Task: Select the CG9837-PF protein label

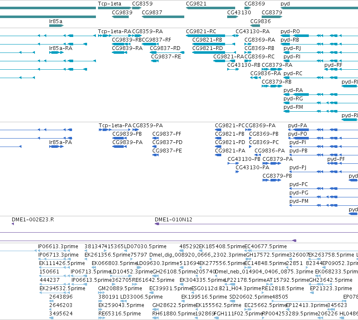Action: pyautogui.click(x=167, y=134)
